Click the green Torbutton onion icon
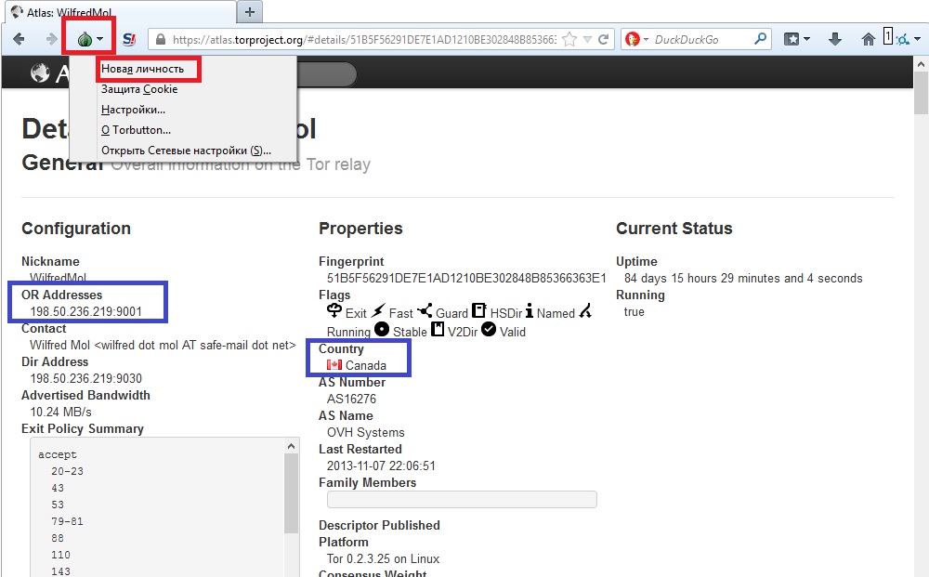 pyautogui.click(x=85, y=39)
